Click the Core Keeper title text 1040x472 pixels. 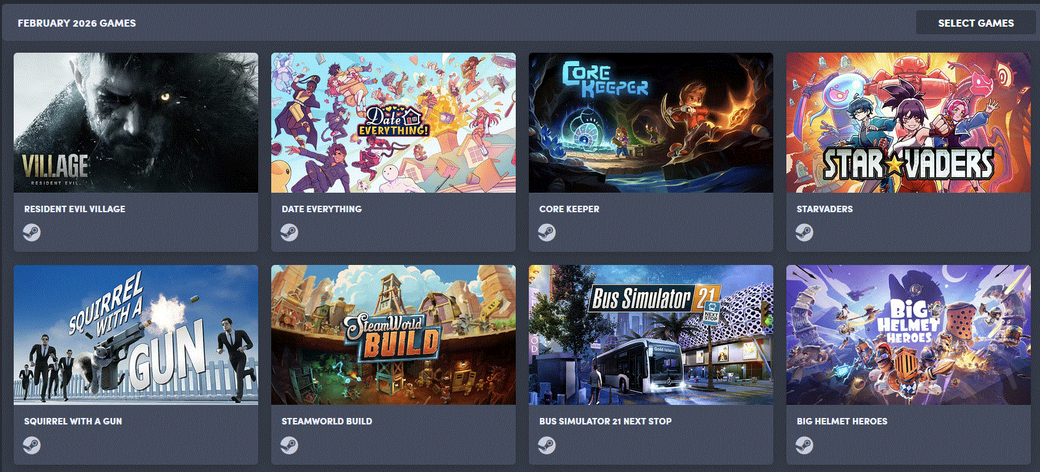pos(569,209)
